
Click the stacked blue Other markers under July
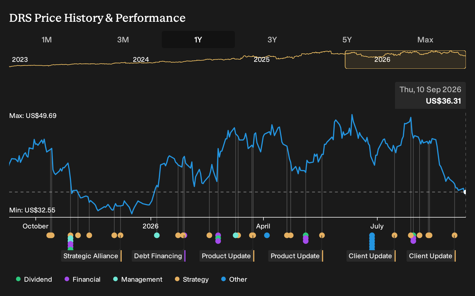pos(372,242)
